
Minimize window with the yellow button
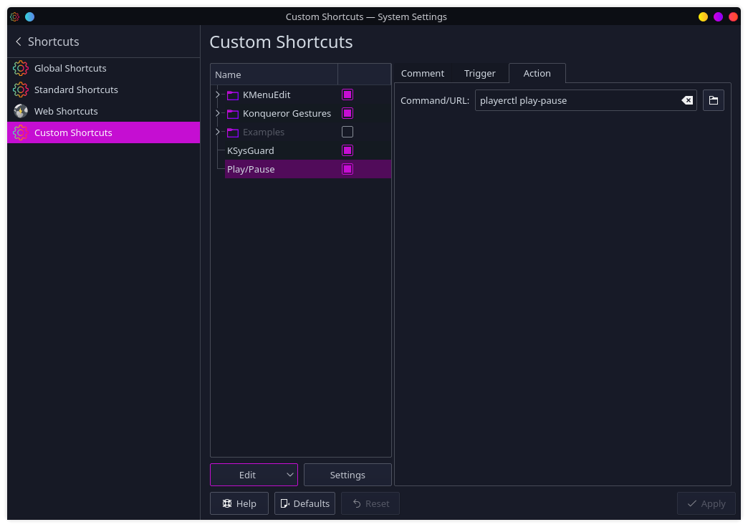pyautogui.click(x=703, y=16)
